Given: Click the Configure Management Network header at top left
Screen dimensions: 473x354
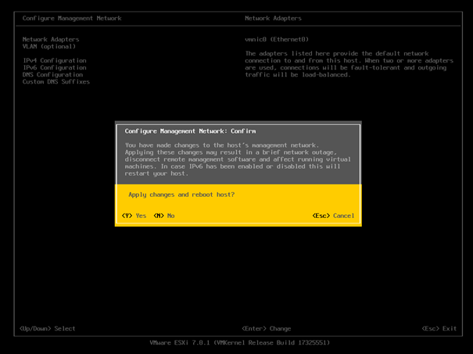Looking at the screenshot, I should 69,17.
